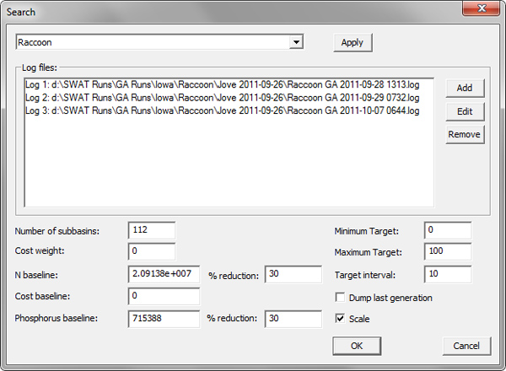506x371 pixels.
Task: Click the Cost weight field
Action: point(152,251)
